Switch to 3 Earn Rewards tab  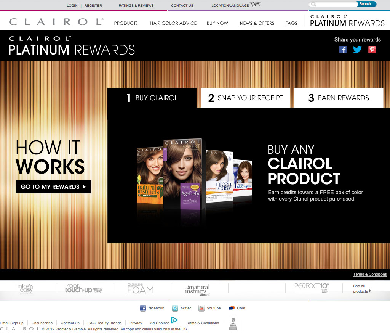pyautogui.click(x=339, y=98)
